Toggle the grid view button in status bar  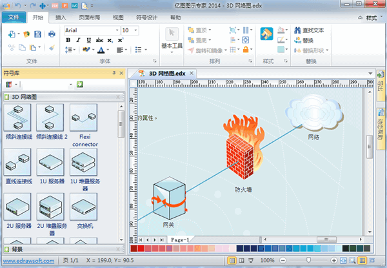[x=362, y=260]
